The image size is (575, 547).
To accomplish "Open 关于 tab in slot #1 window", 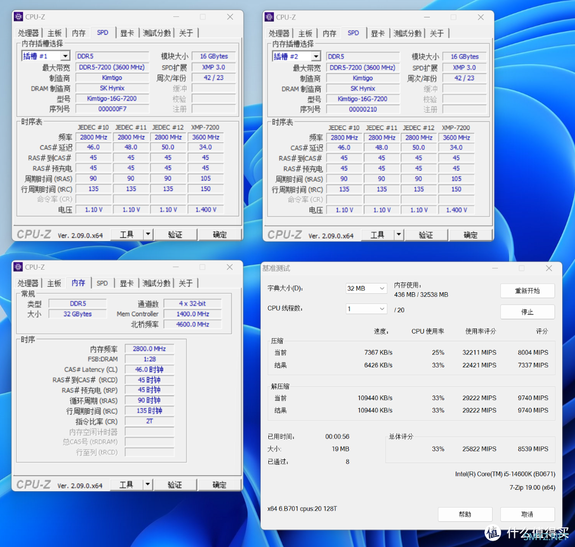I will (186, 33).
